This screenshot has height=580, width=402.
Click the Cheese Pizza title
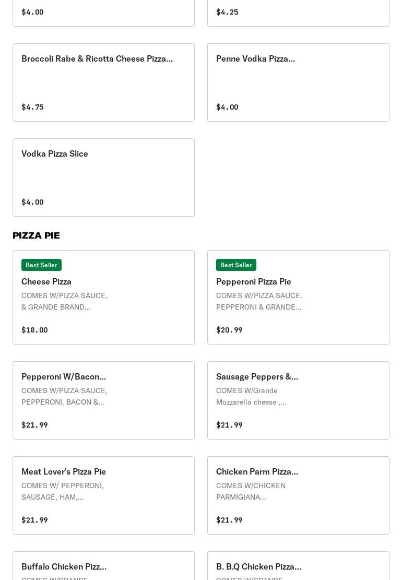pyautogui.click(x=46, y=281)
